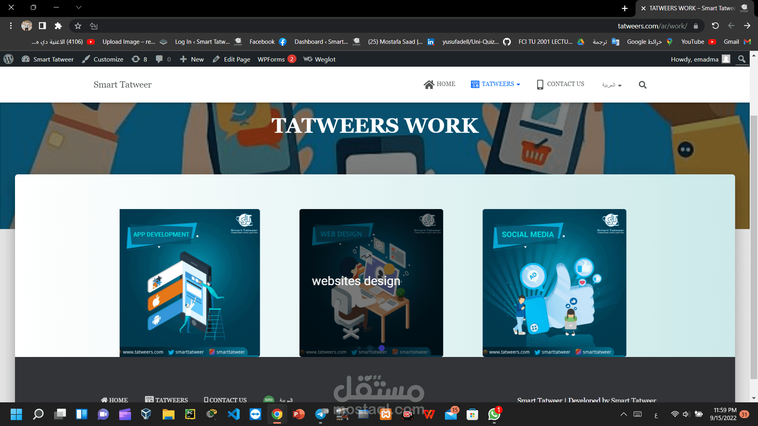Click the right-pointing arrow in the browser toolbar
The image size is (758, 426).
pyautogui.click(x=747, y=26)
